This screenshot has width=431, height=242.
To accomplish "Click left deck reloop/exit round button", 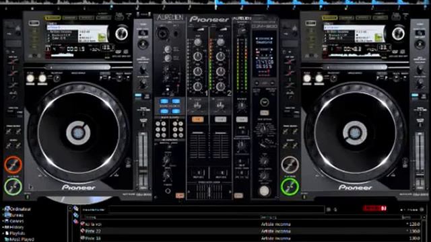I will coord(57,79).
